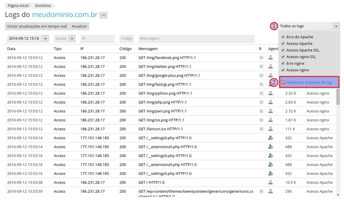The height and width of the screenshot is (201, 344).
Task: Open the ellipsis menu next to meudominio.com.br
Action: tap(103, 15)
